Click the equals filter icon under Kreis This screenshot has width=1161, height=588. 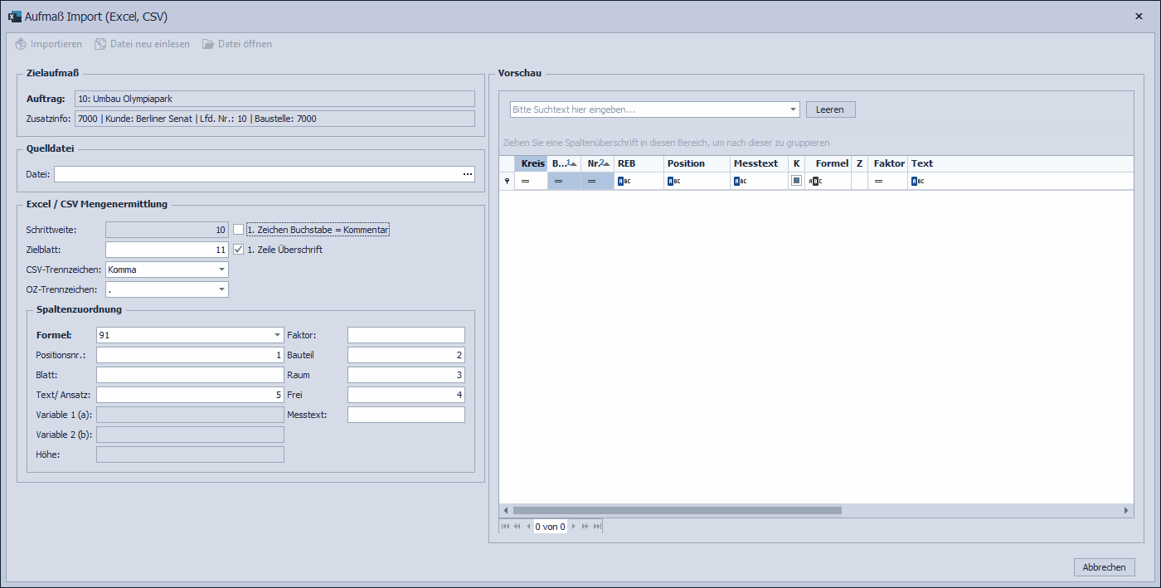(525, 181)
